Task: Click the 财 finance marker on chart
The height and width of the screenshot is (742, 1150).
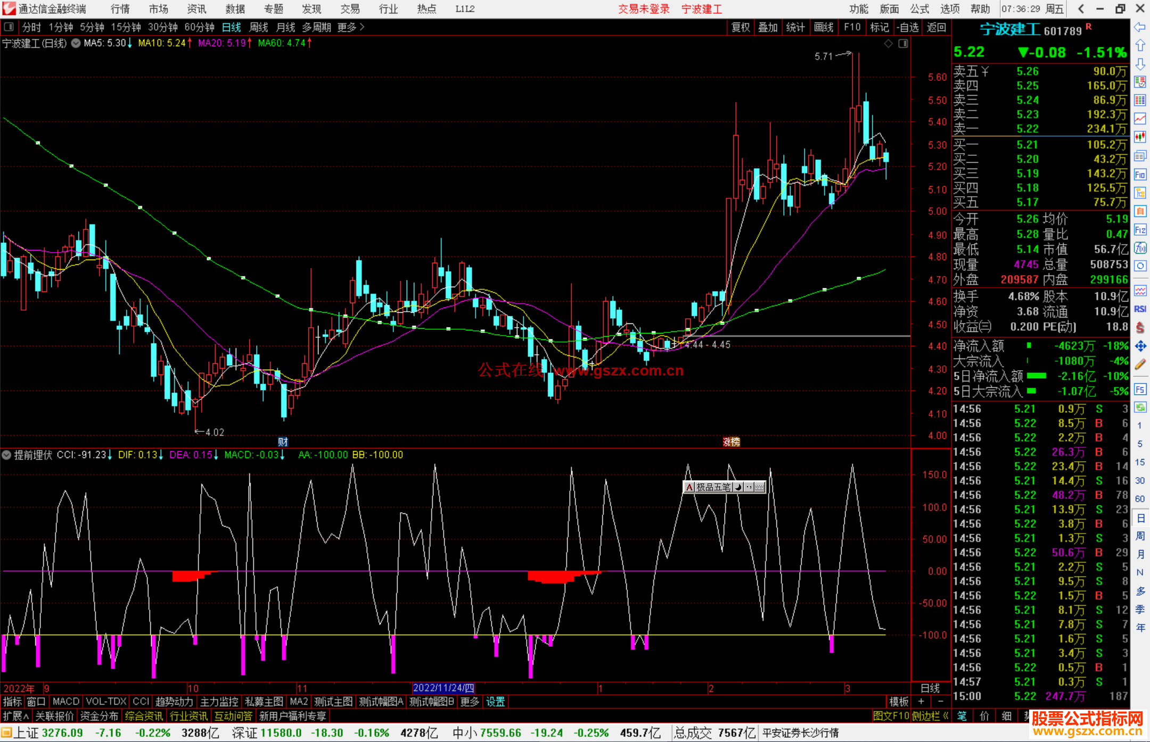Action: pyautogui.click(x=283, y=441)
